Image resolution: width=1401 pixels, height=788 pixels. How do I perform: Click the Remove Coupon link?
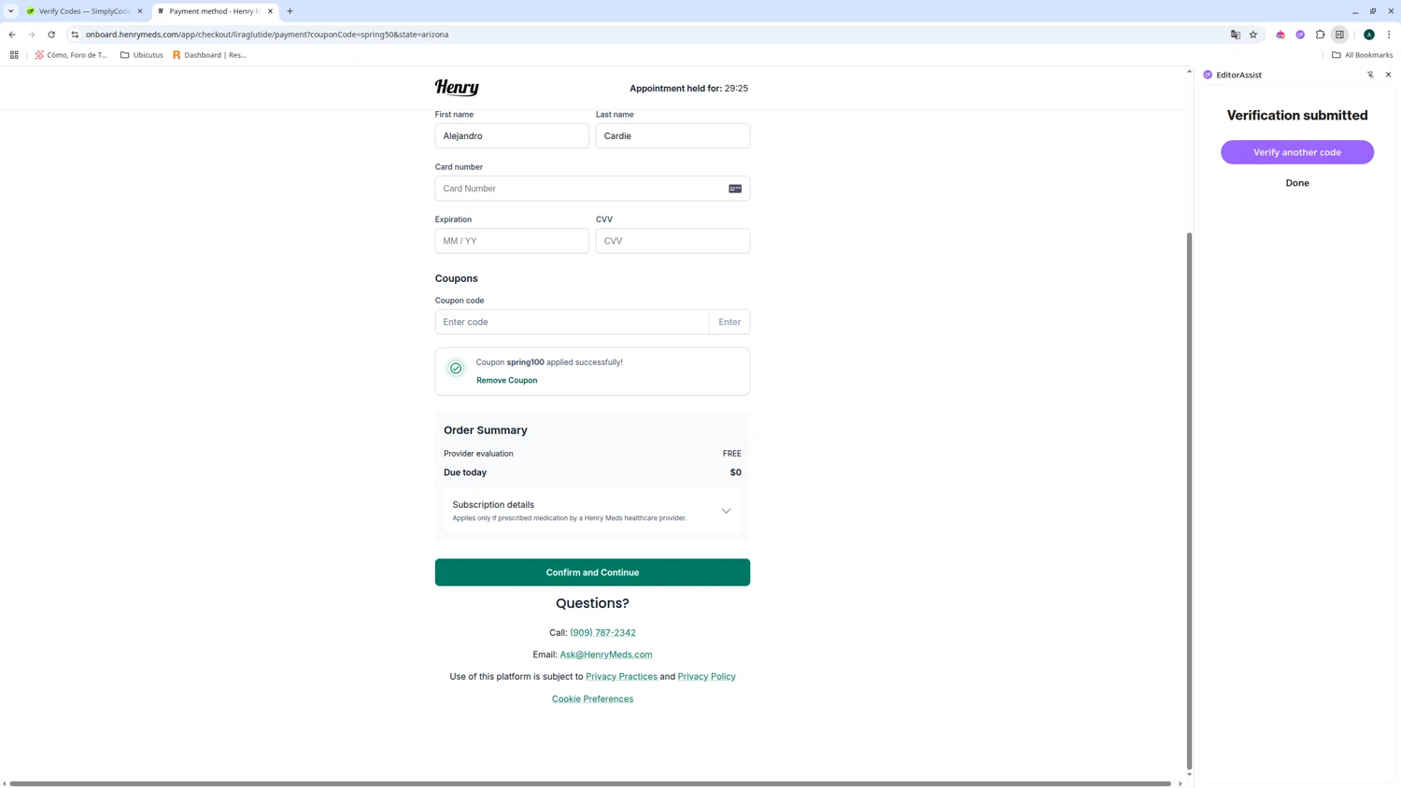pyautogui.click(x=506, y=380)
